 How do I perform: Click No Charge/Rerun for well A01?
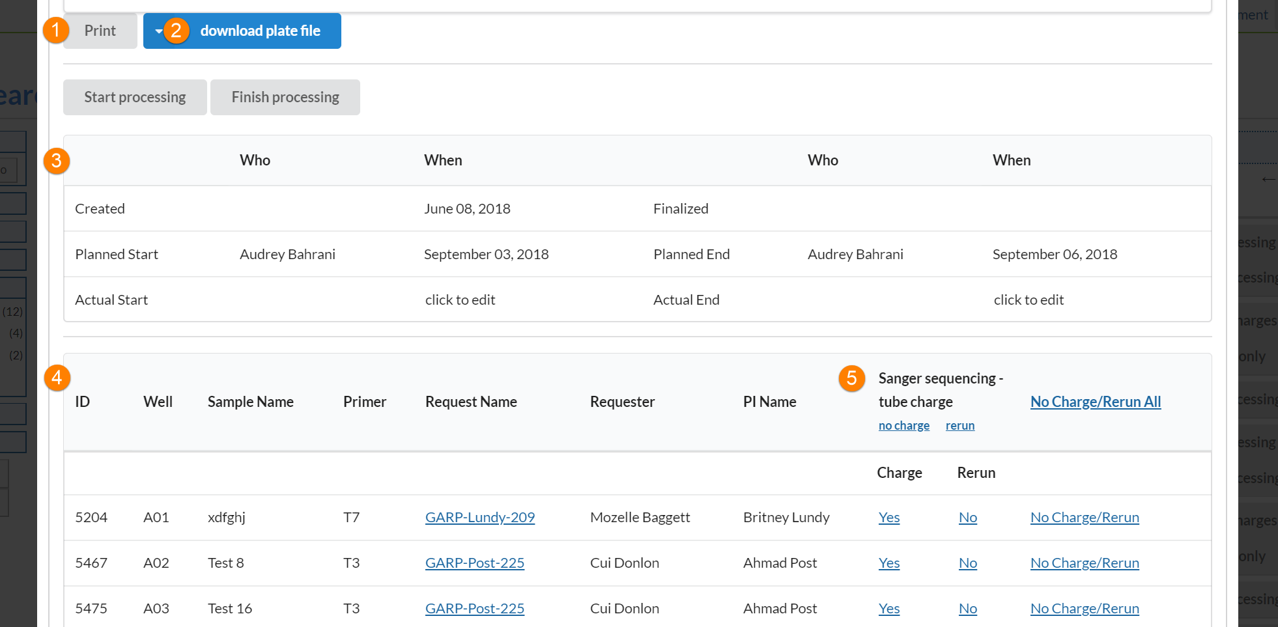[1085, 517]
